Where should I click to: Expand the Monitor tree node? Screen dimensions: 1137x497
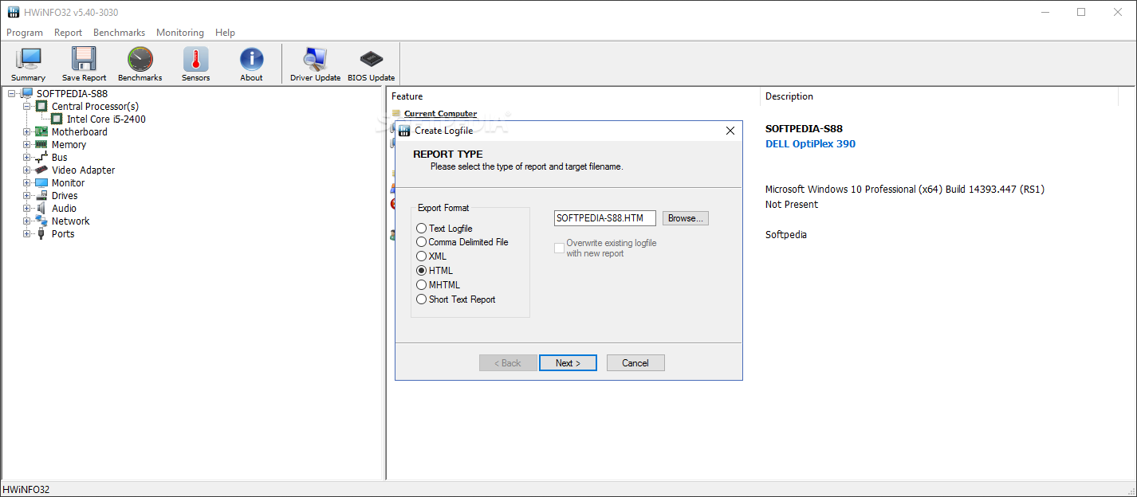pyautogui.click(x=27, y=182)
